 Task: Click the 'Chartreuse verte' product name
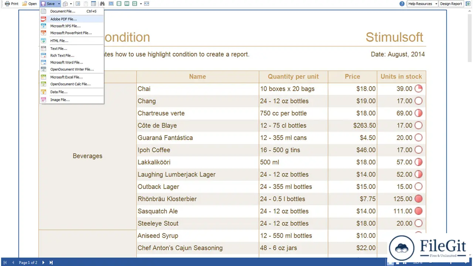(161, 113)
